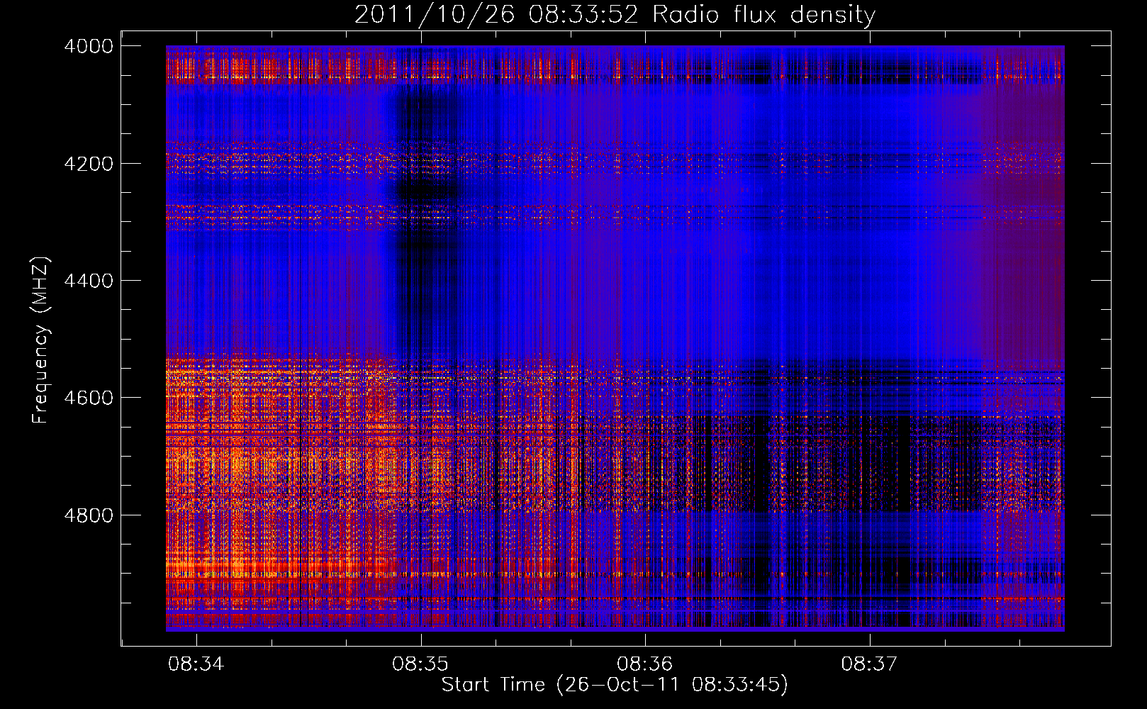Select the '4800' frequency axis label
Image resolution: width=1147 pixels, height=709 pixels.
89,515
